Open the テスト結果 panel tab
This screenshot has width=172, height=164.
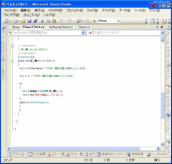point(37,154)
